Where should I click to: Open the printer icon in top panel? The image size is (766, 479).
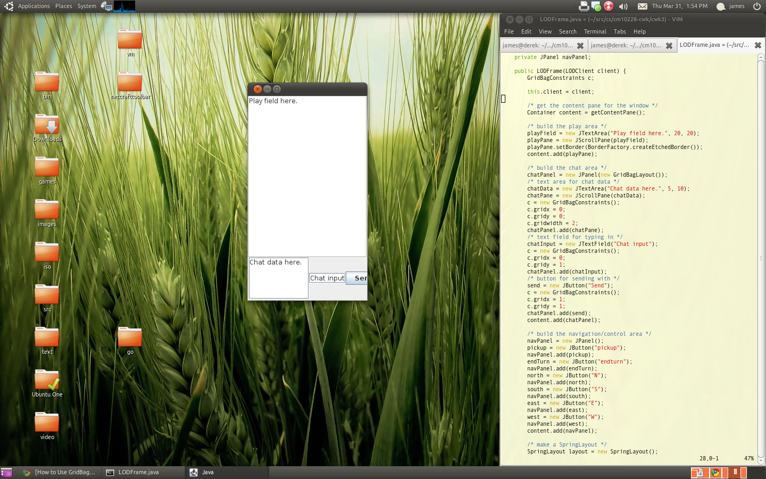(584, 6)
